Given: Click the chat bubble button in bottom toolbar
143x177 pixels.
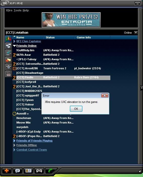Looking at the screenshot, I should 18,170.
